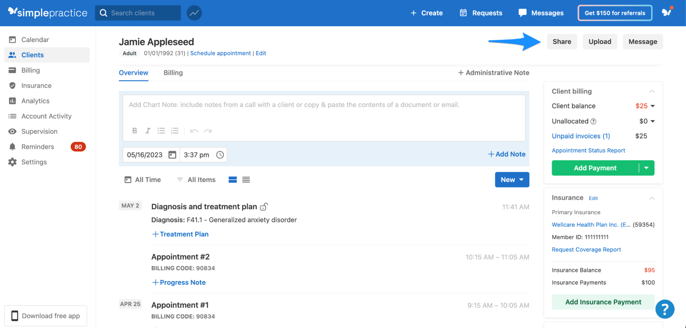Expand the Client balance $25 dropdown
686x328 pixels.
653,106
